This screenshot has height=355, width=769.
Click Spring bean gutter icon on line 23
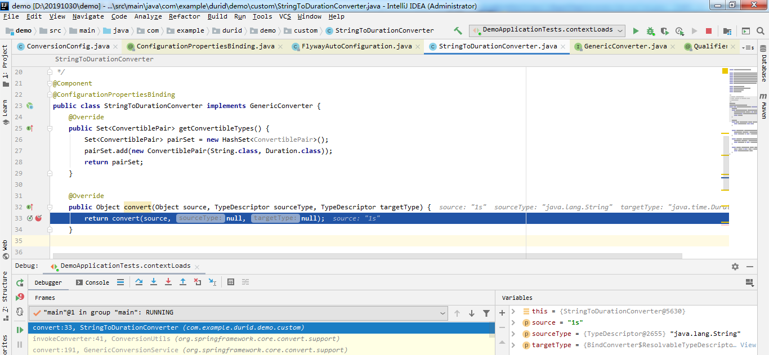[30, 106]
